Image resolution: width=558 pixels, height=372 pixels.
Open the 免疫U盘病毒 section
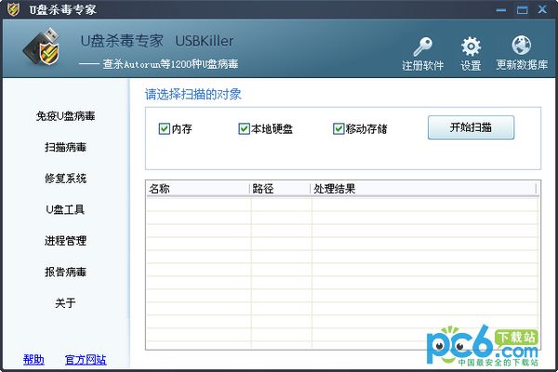click(x=65, y=116)
